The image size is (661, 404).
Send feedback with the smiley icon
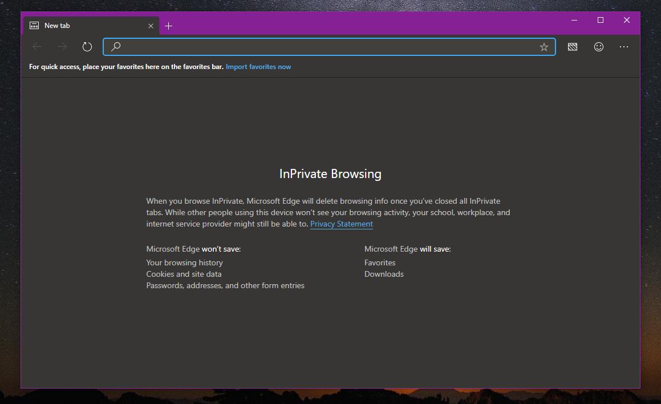point(599,47)
